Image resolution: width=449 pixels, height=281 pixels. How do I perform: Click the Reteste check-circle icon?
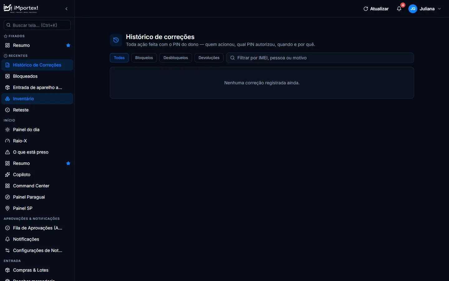tap(7, 110)
